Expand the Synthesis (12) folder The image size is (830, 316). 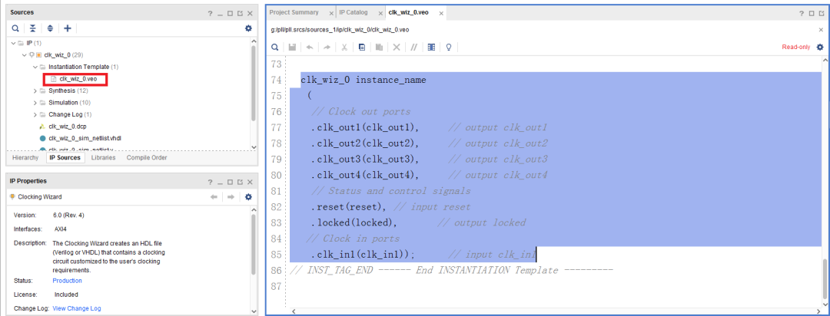point(35,91)
